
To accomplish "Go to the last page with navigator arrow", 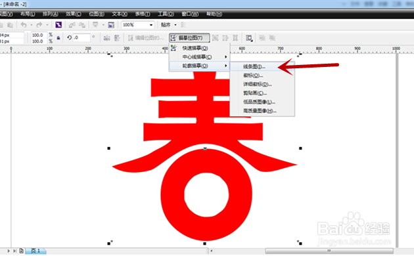I will 14,251.
